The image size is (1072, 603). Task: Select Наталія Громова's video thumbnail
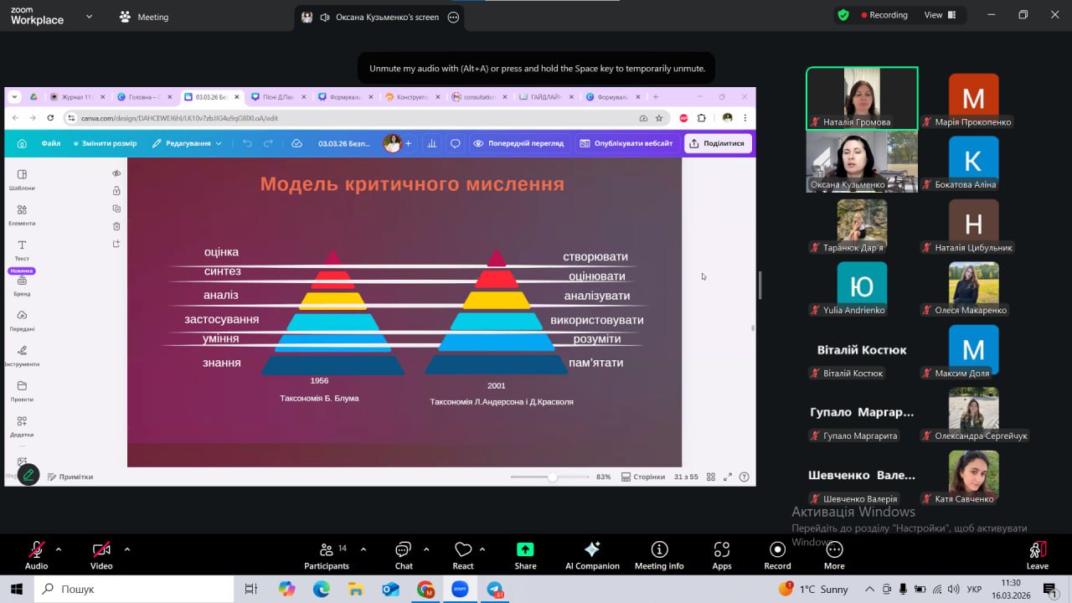862,98
